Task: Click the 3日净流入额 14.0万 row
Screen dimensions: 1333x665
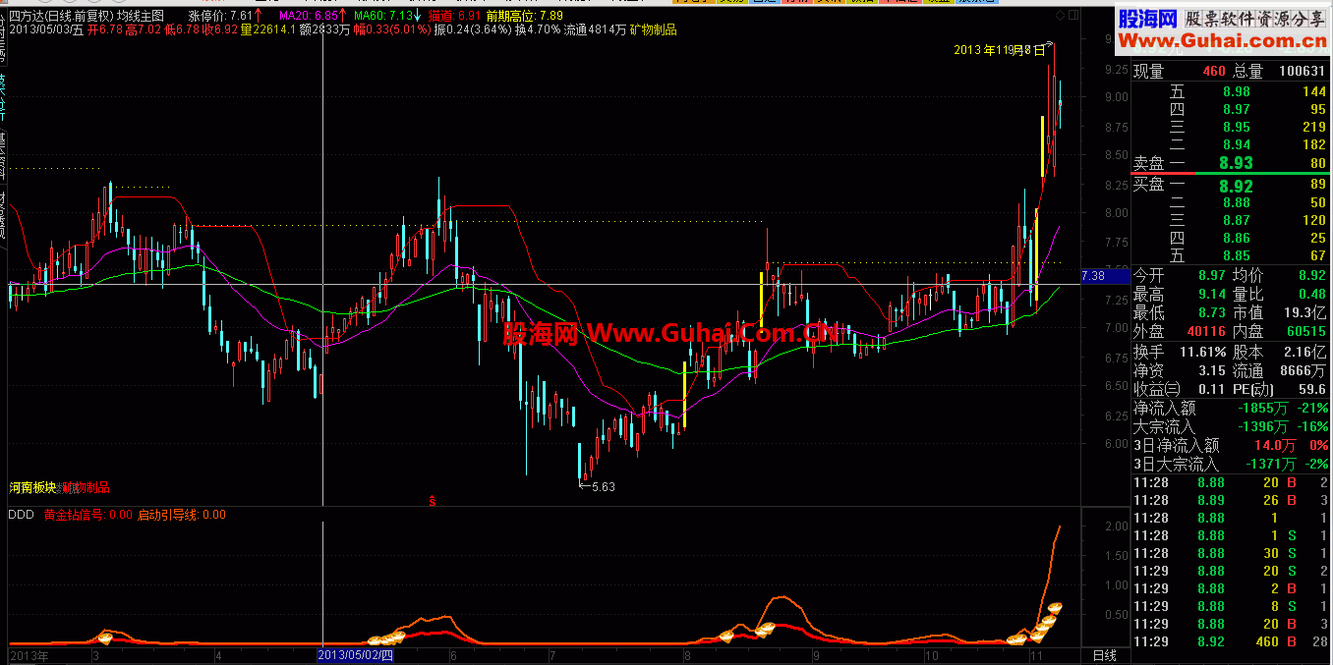Action: (x=1230, y=445)
